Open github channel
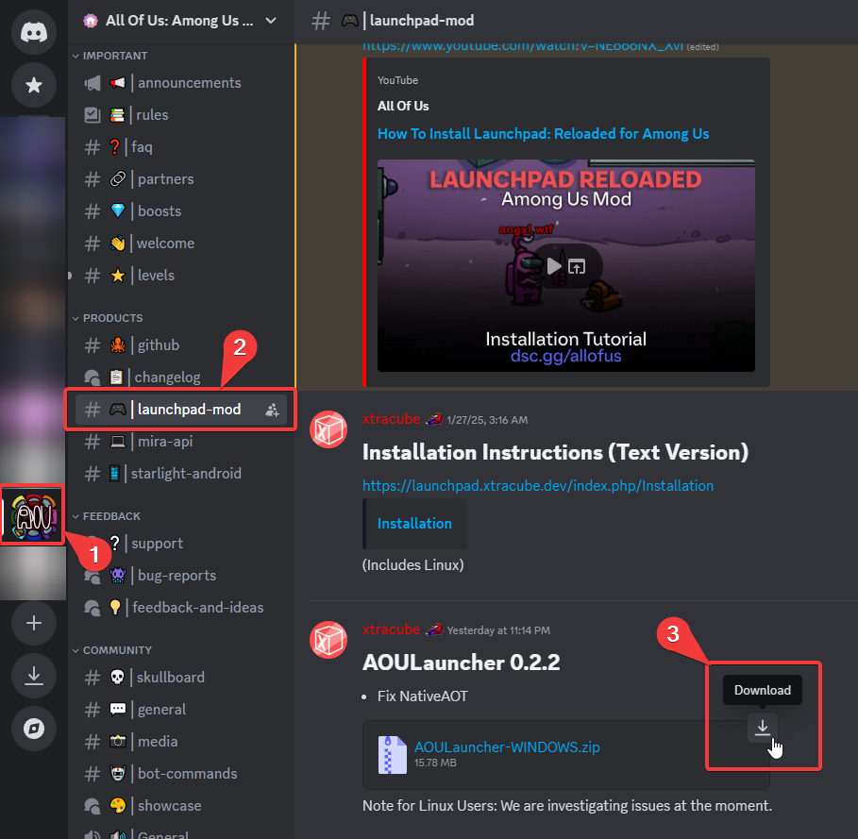 (181, 345)
